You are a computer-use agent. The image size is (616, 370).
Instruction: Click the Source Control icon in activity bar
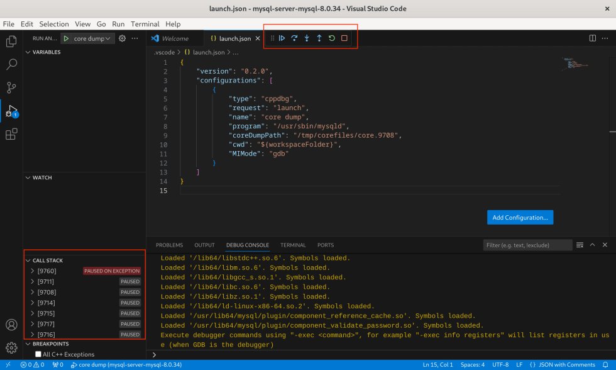click(x=11, y=87)
